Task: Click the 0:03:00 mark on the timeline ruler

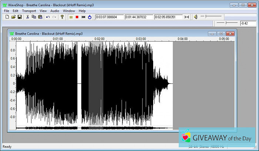Action: point(141,38)
